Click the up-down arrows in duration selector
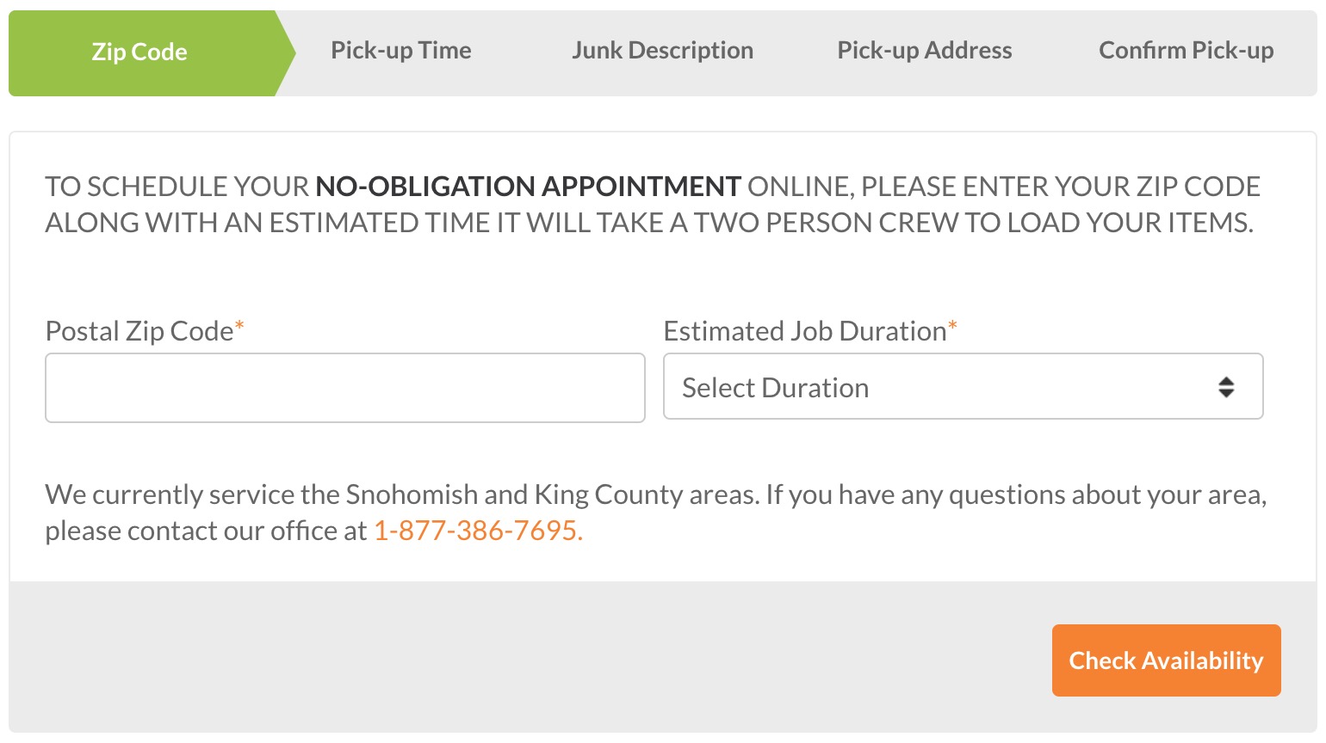 [1226, 387]
